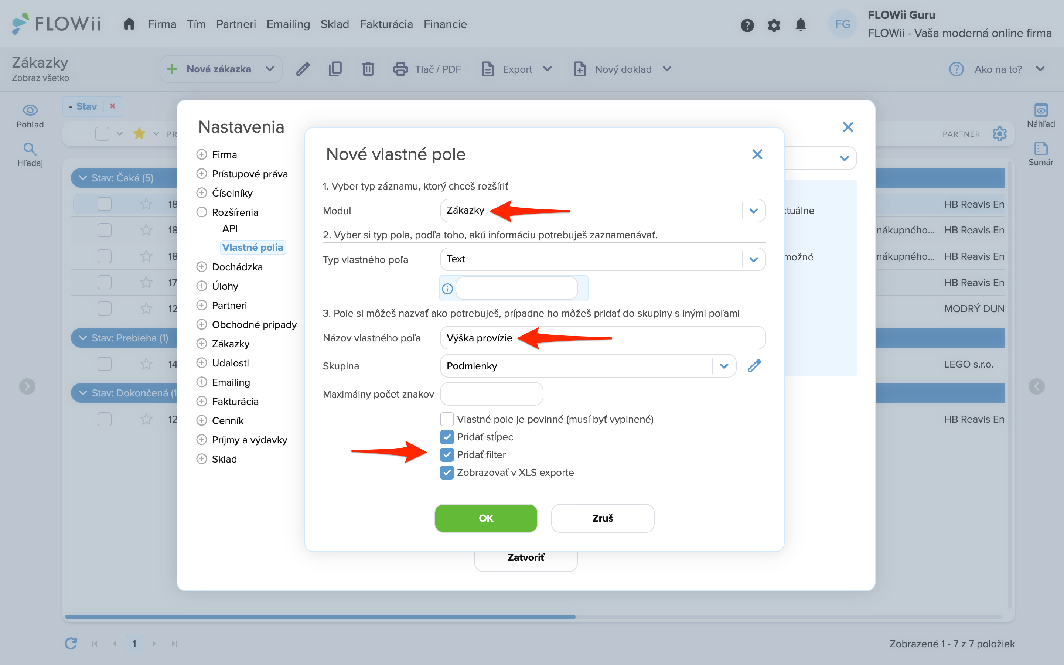Screen dimensions: 1064x665
Task: Click the Tlač / PDF printer button
Action: point(427,69)
